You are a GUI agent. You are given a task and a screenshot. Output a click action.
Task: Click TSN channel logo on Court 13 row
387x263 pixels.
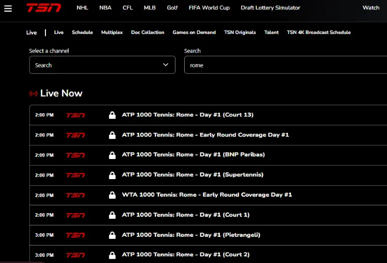[75, 115]
